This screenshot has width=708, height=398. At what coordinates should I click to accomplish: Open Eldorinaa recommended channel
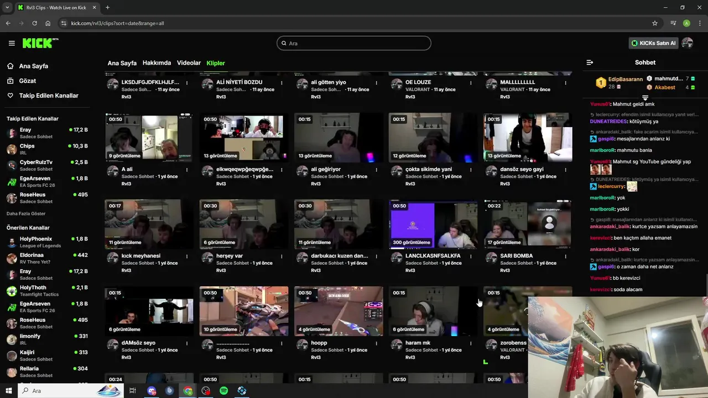click(x=47, y=258)
